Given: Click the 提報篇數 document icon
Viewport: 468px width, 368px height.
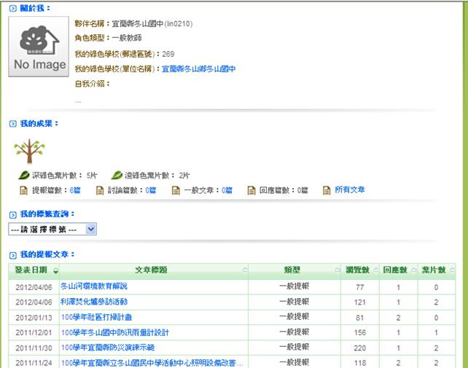Looking at the screenshot, I should [24, 190].
